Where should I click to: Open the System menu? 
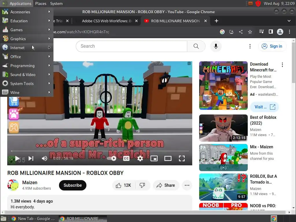(56, 3)
